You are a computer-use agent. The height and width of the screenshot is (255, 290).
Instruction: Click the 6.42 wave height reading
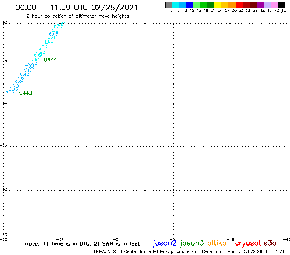25,74
